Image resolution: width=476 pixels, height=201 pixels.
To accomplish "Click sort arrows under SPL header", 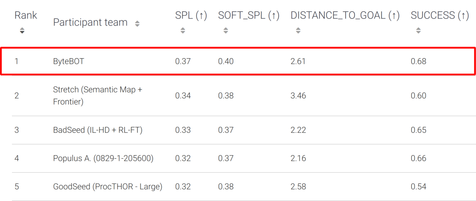I will pyautogui.click(x=183, y=31).
